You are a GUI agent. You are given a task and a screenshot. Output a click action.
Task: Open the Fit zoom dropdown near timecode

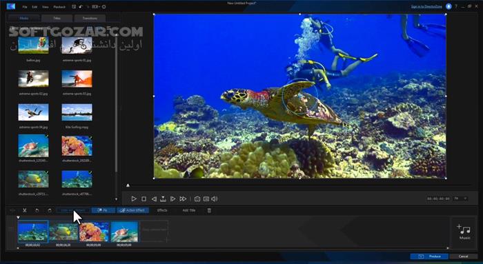point(460,199)
